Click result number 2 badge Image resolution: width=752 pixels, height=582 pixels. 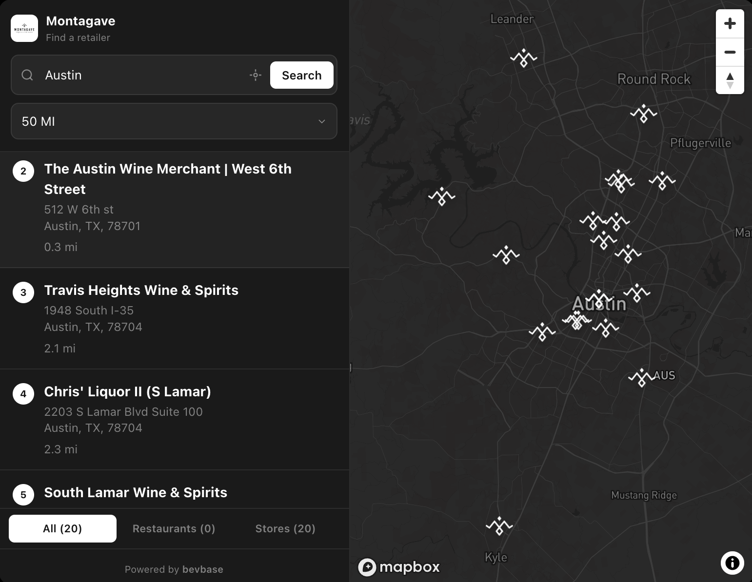(x=23, y=171)
